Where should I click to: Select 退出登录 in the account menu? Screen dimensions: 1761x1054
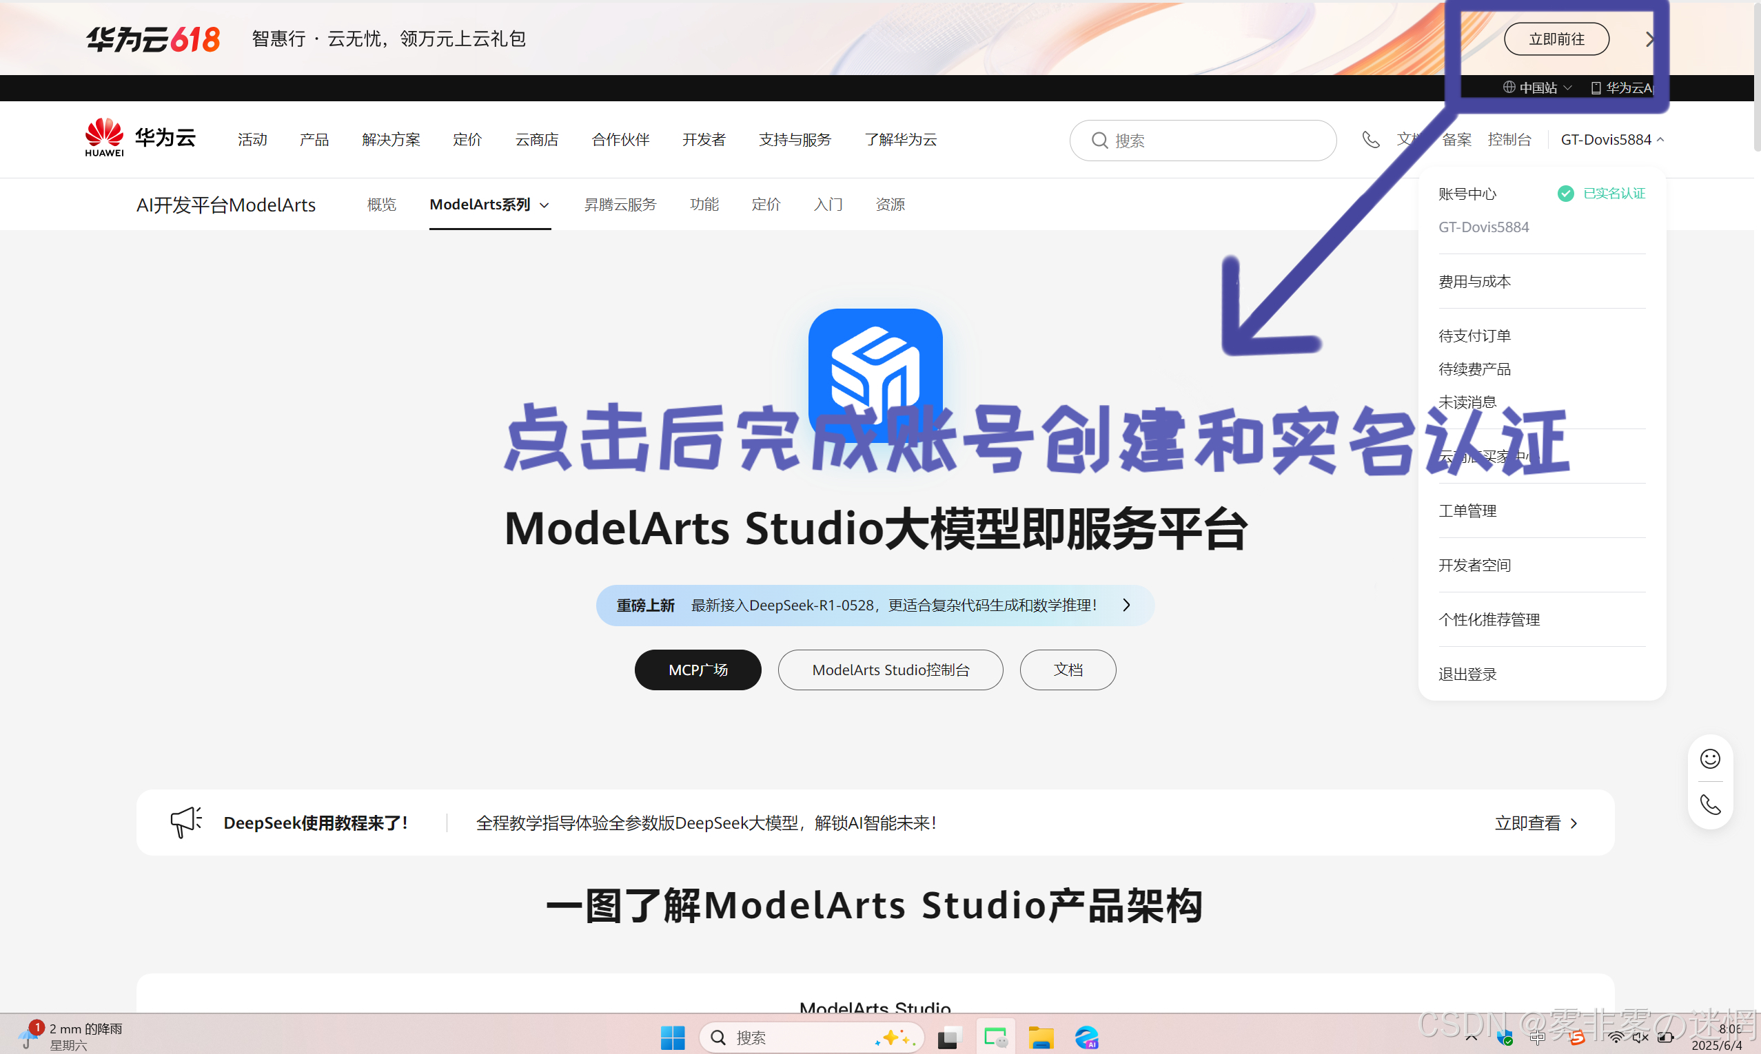1467,673
